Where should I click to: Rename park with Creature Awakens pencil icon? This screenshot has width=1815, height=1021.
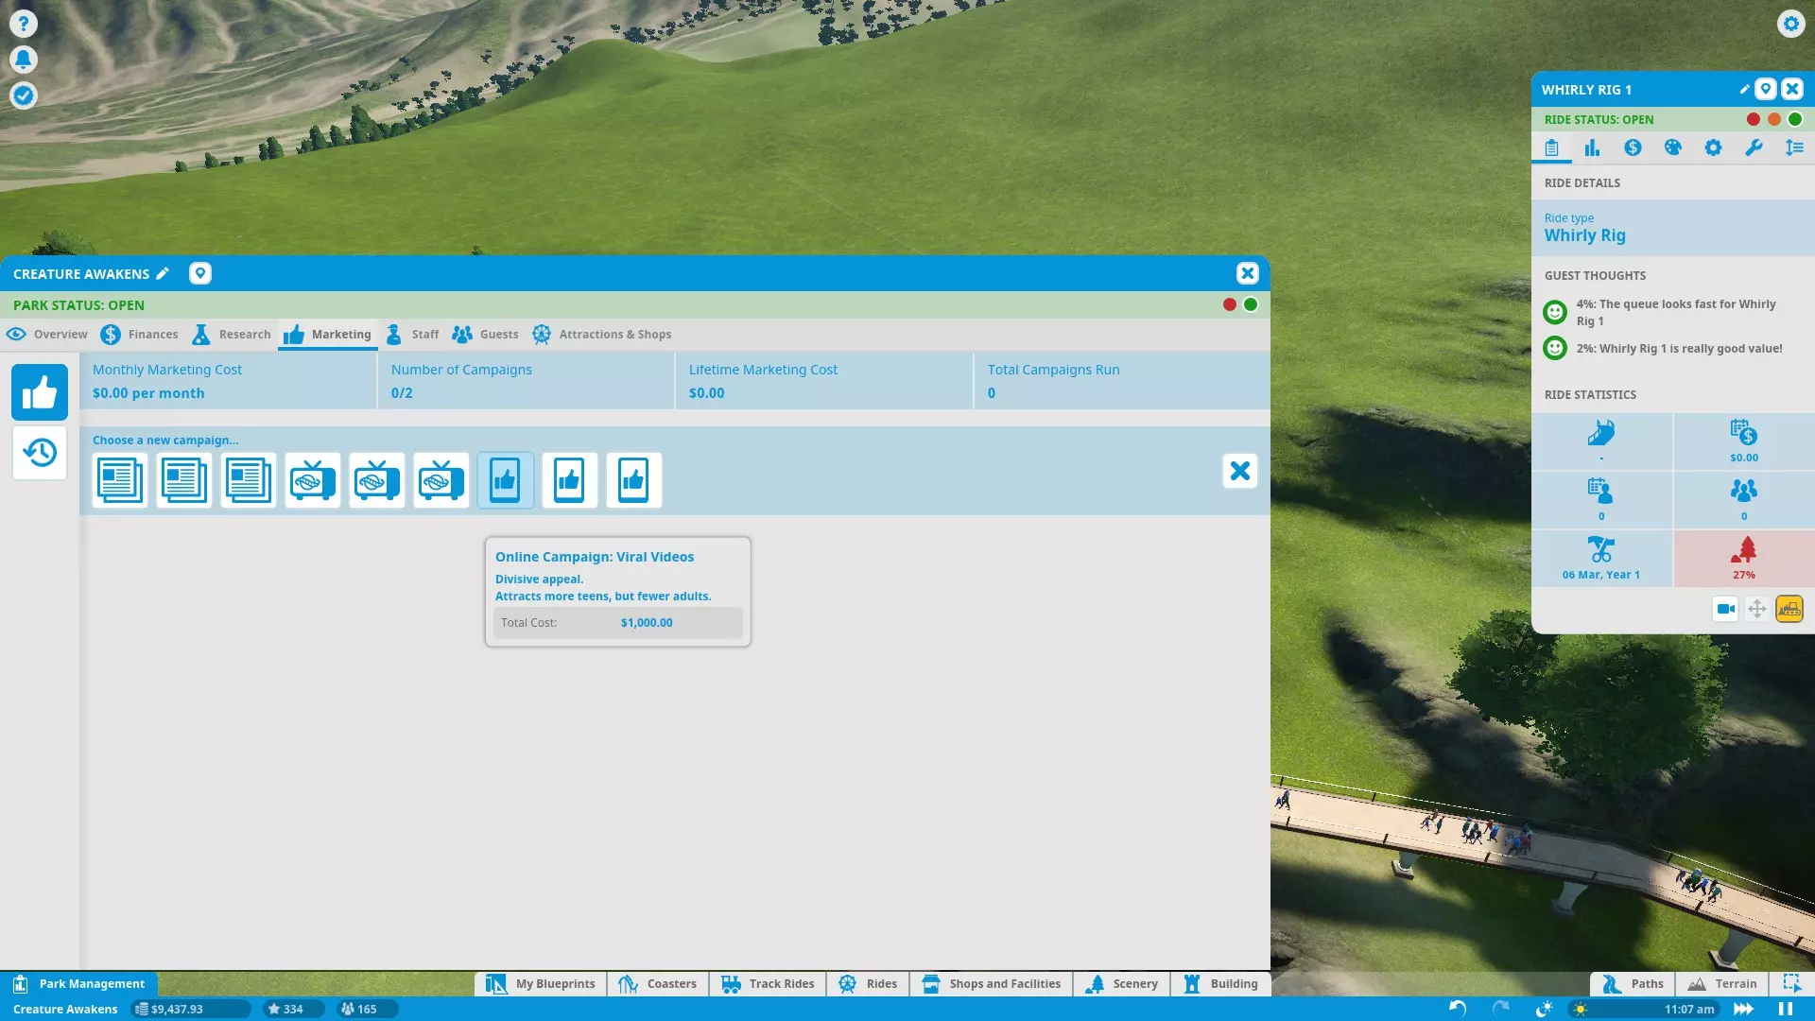click(163, 273)
